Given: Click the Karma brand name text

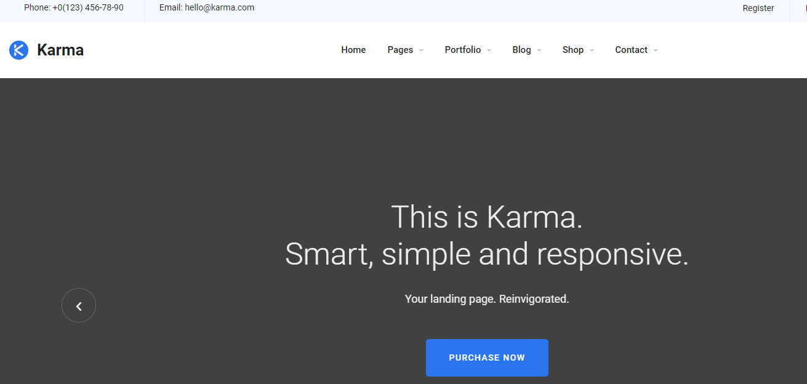Looking at the screenshot, I should (60, 50).
